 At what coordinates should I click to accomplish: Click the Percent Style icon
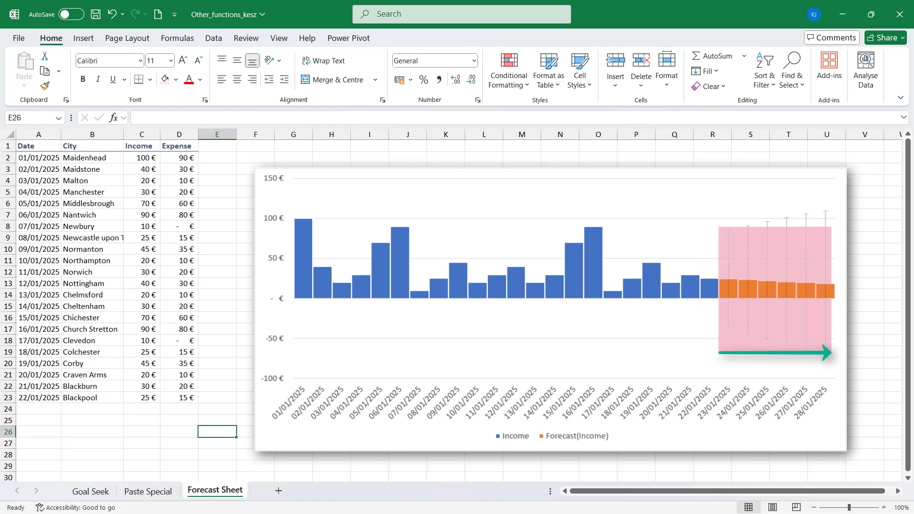[x=423, y=80]
